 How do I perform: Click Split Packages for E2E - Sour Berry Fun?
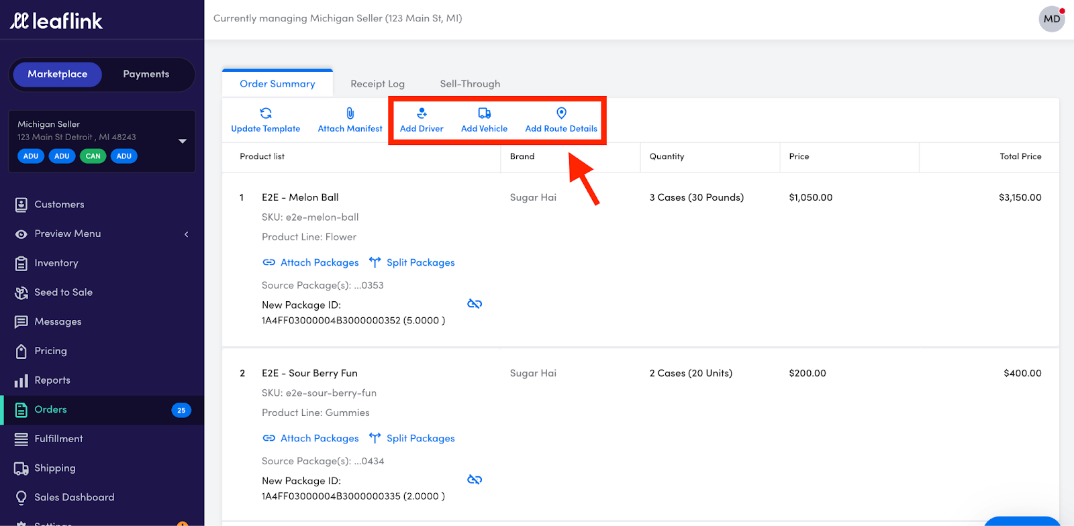tap(421, 438)
